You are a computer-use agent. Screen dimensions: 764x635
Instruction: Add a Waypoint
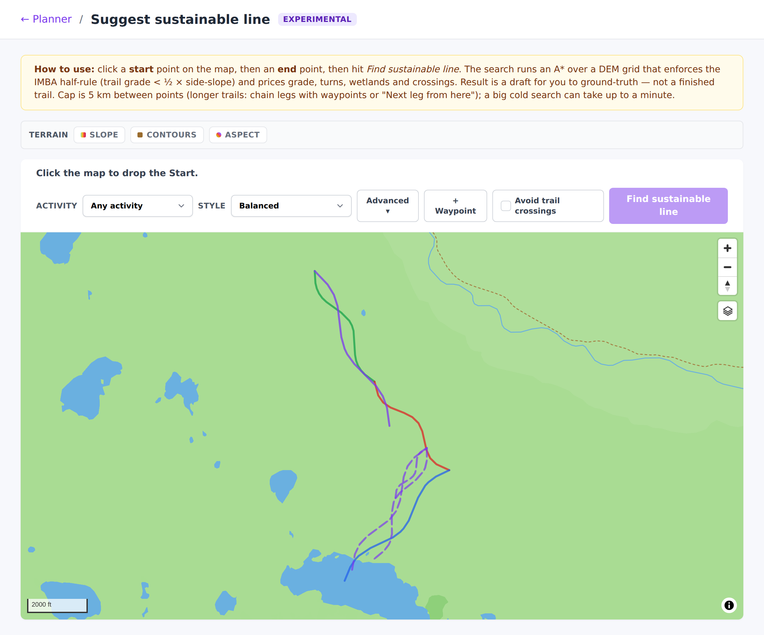click(455, 206)
